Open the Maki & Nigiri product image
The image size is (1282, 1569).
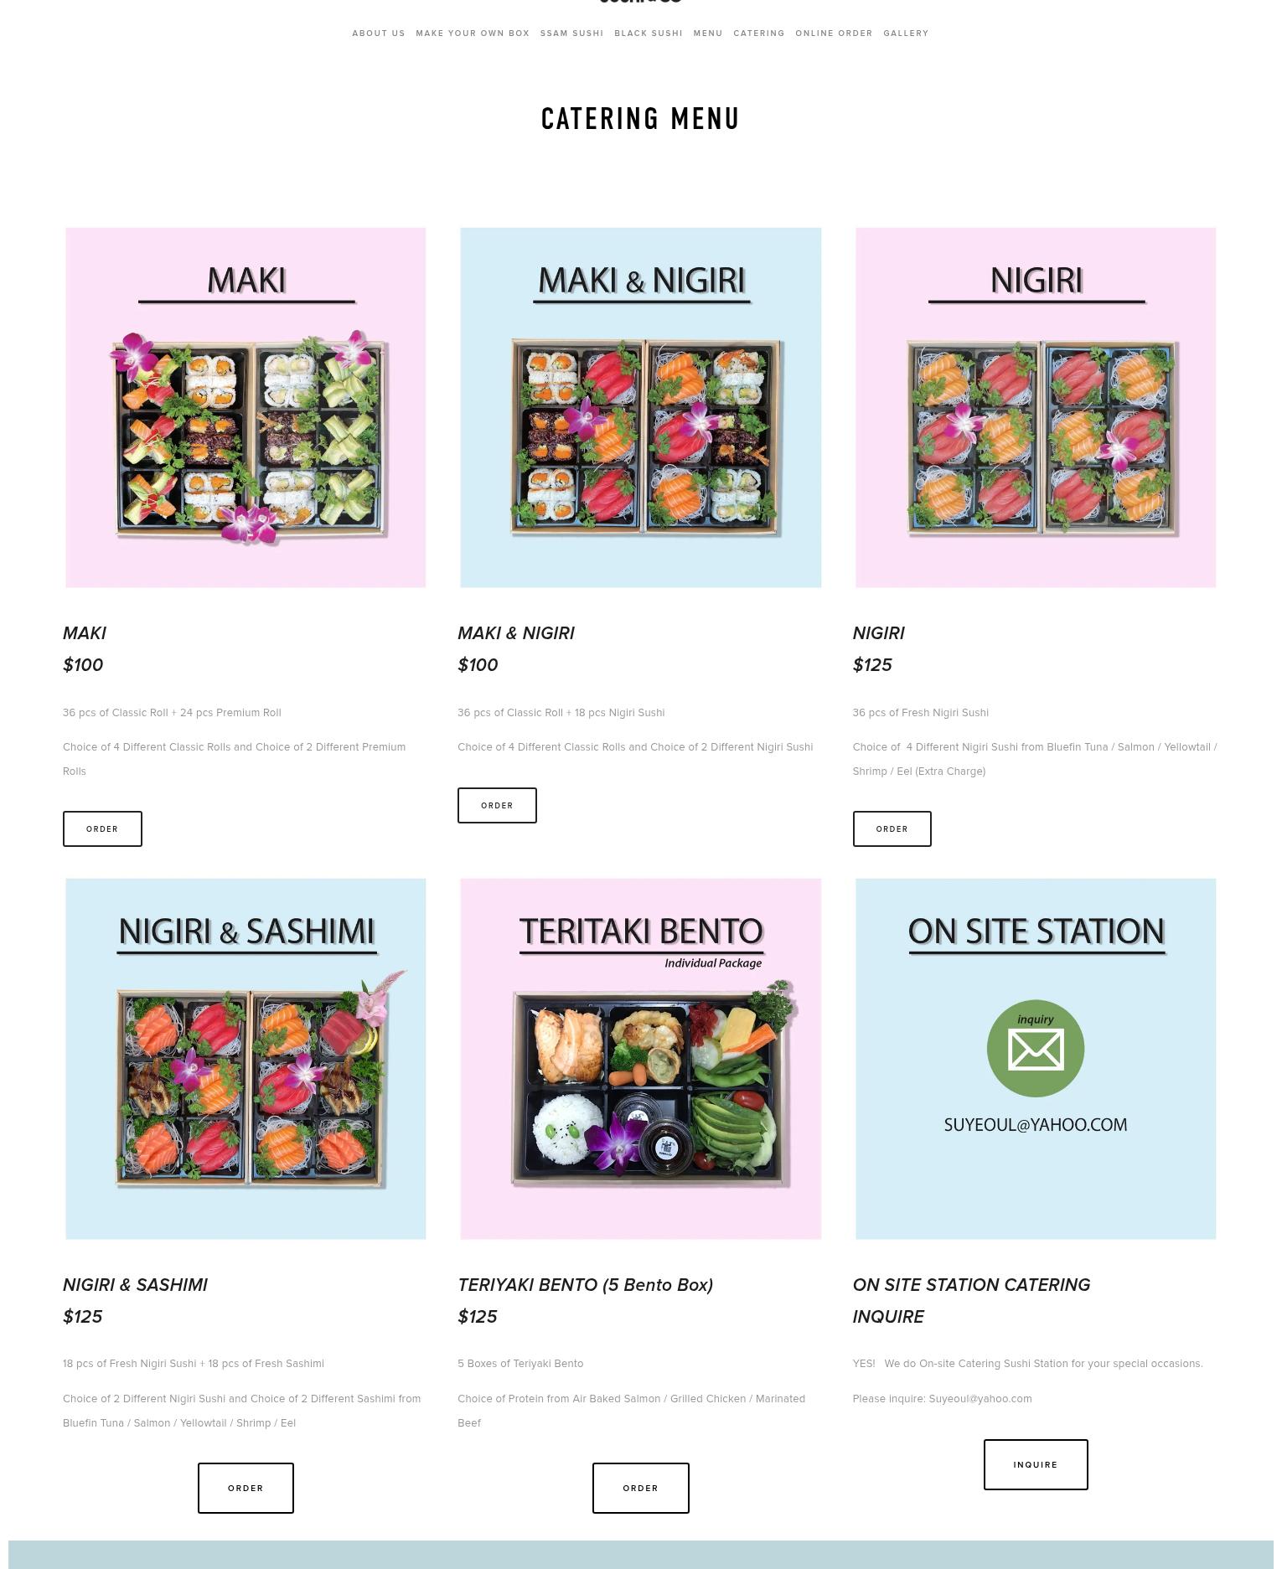pyautogui.click(x=640, y=407)
